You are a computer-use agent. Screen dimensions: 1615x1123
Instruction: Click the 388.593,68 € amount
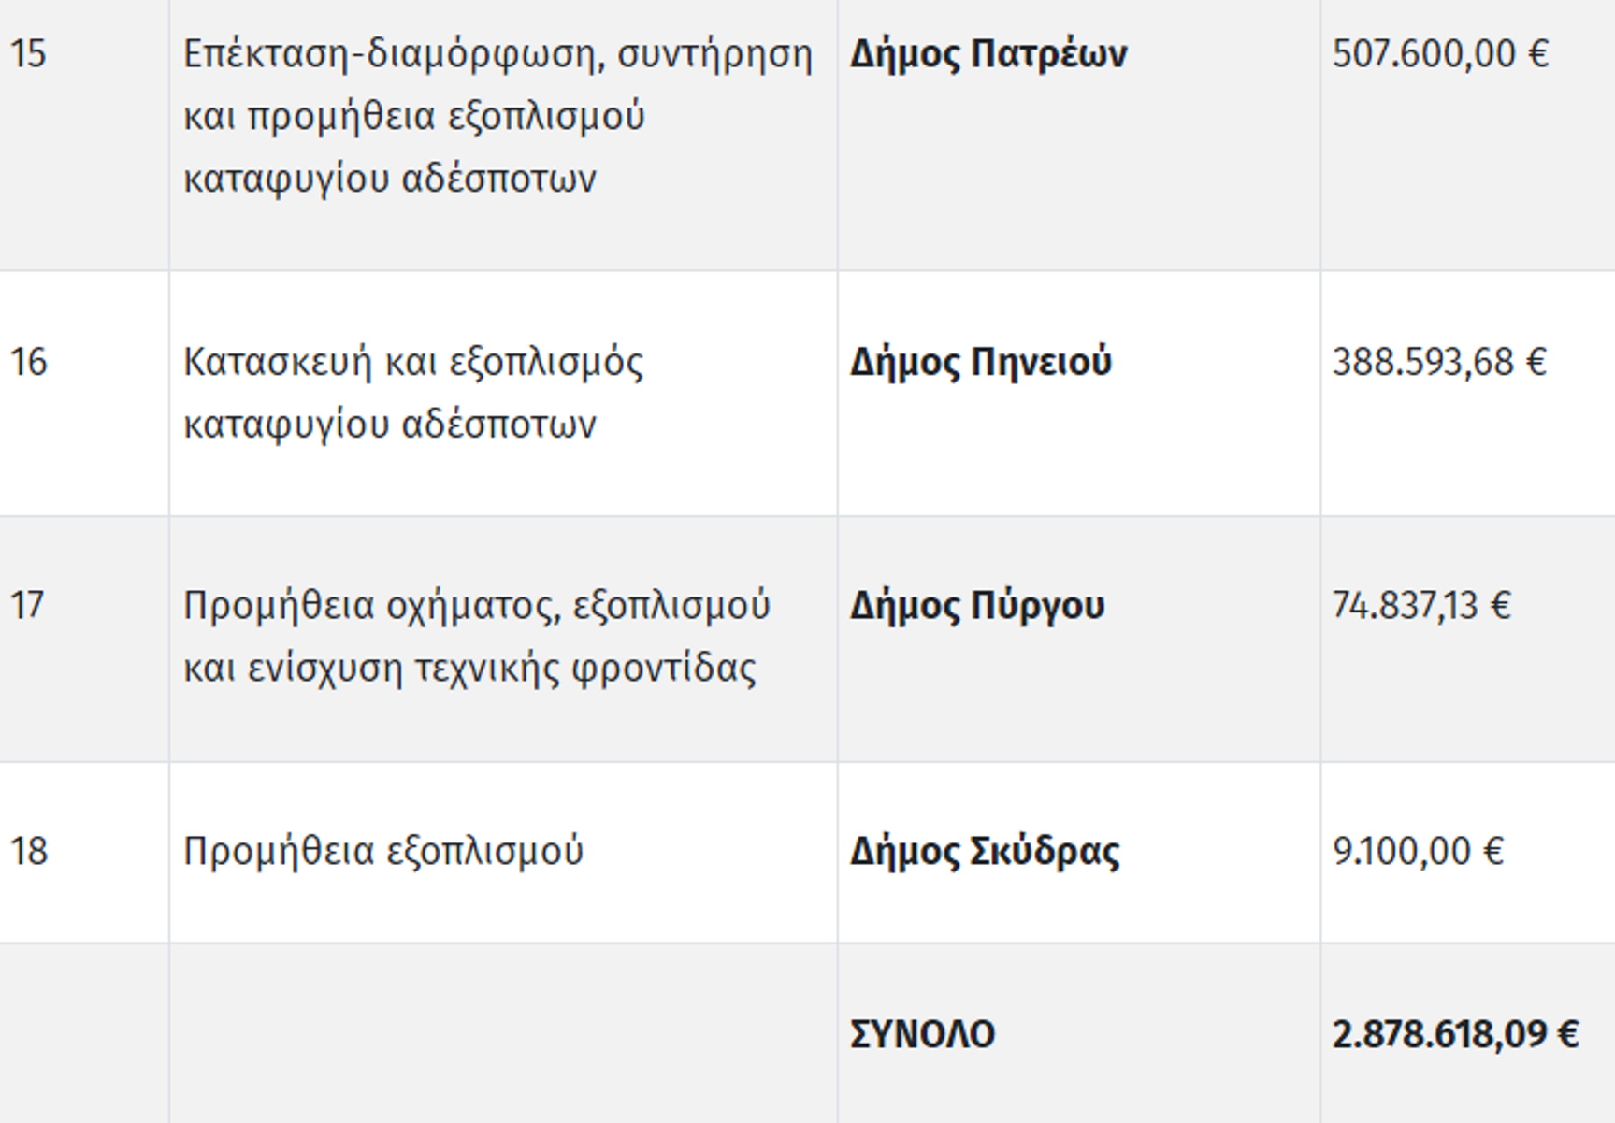tap(1439, 362)
